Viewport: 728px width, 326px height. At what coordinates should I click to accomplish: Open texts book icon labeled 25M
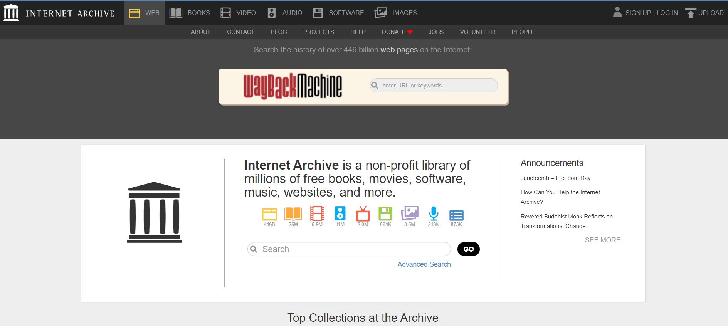pos(293,214)
